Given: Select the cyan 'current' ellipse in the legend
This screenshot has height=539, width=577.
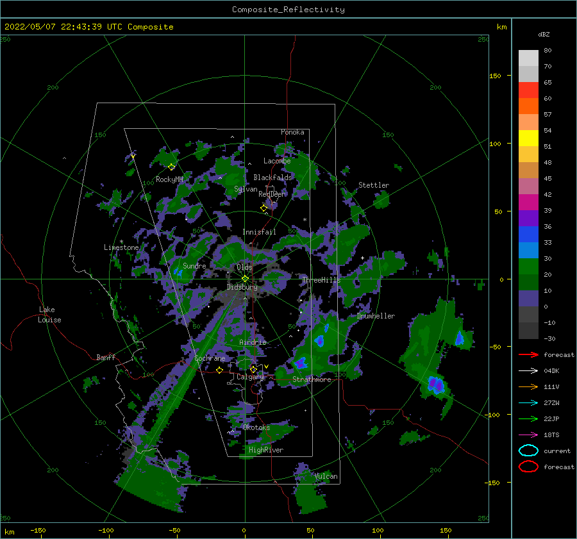Looking at the screenshot, I should click(528, 451).
